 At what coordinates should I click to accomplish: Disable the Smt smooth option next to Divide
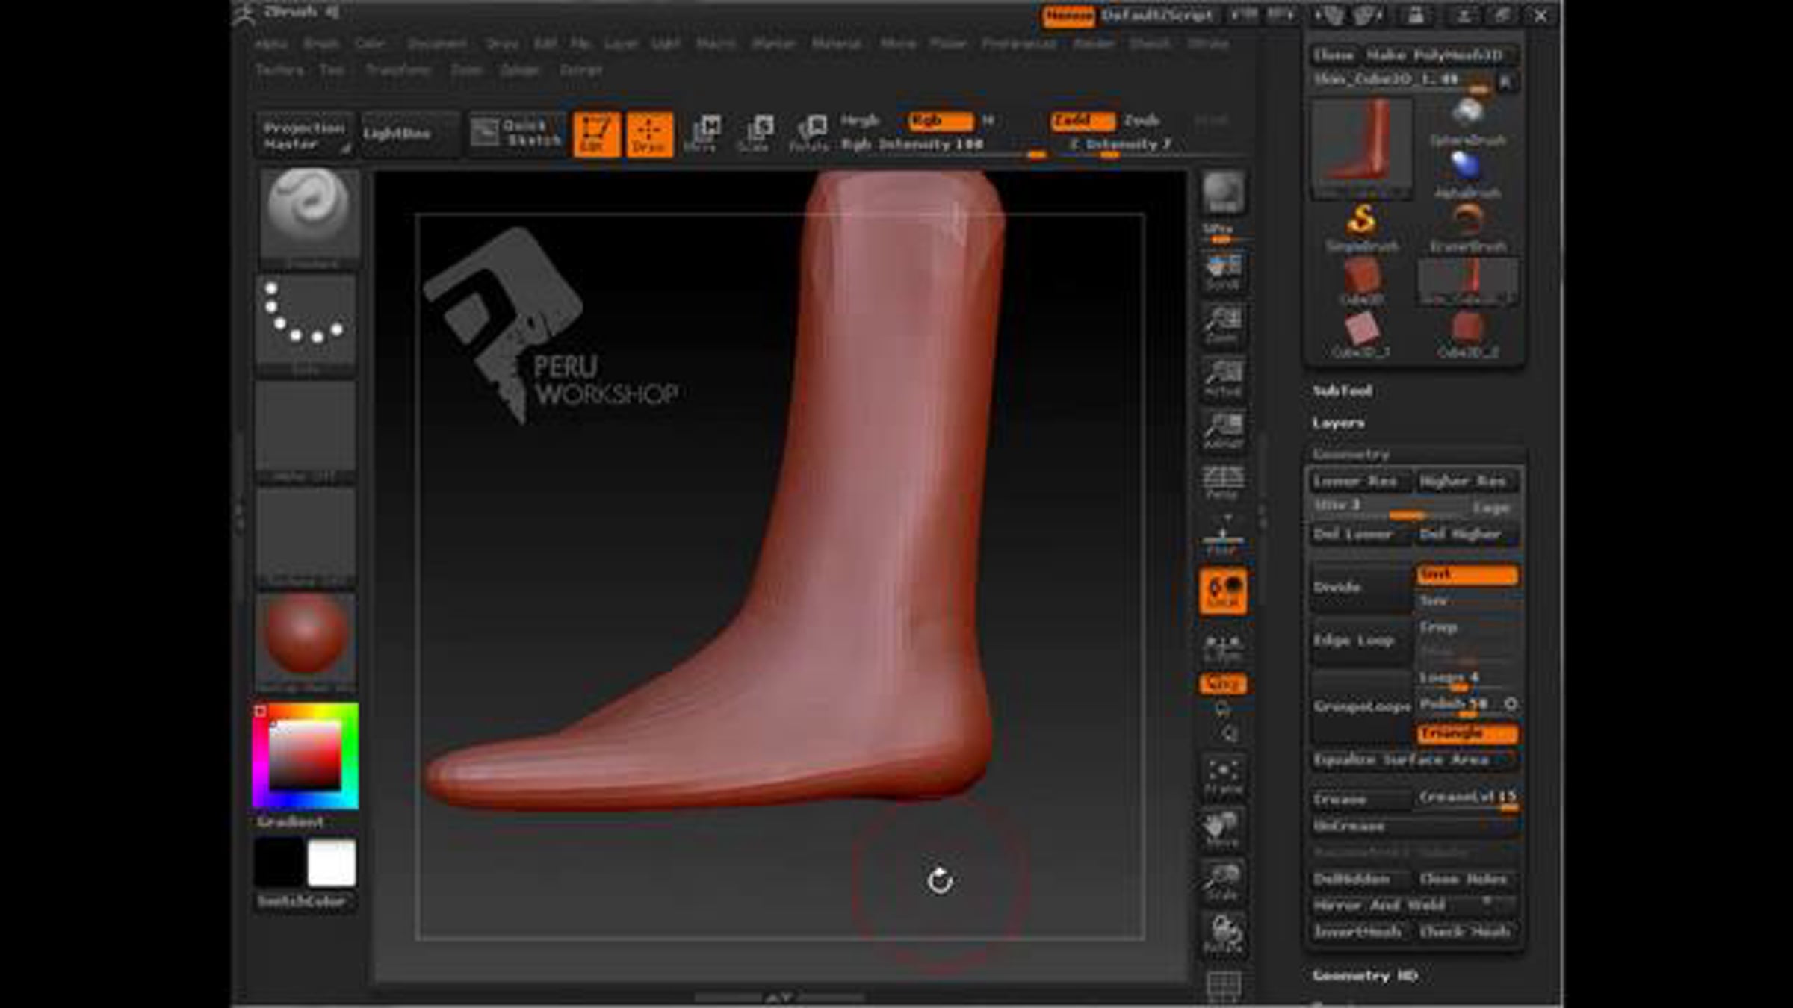click(1467, 575)
